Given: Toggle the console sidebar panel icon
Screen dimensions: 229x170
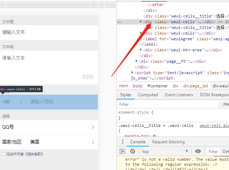Looking at the screenshot, I should click(x=122, y=151).
